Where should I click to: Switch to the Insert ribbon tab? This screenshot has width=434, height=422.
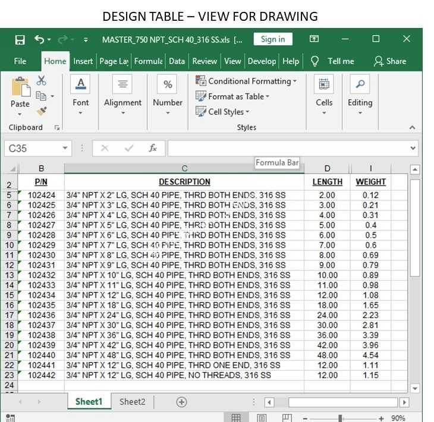(83, 61)
